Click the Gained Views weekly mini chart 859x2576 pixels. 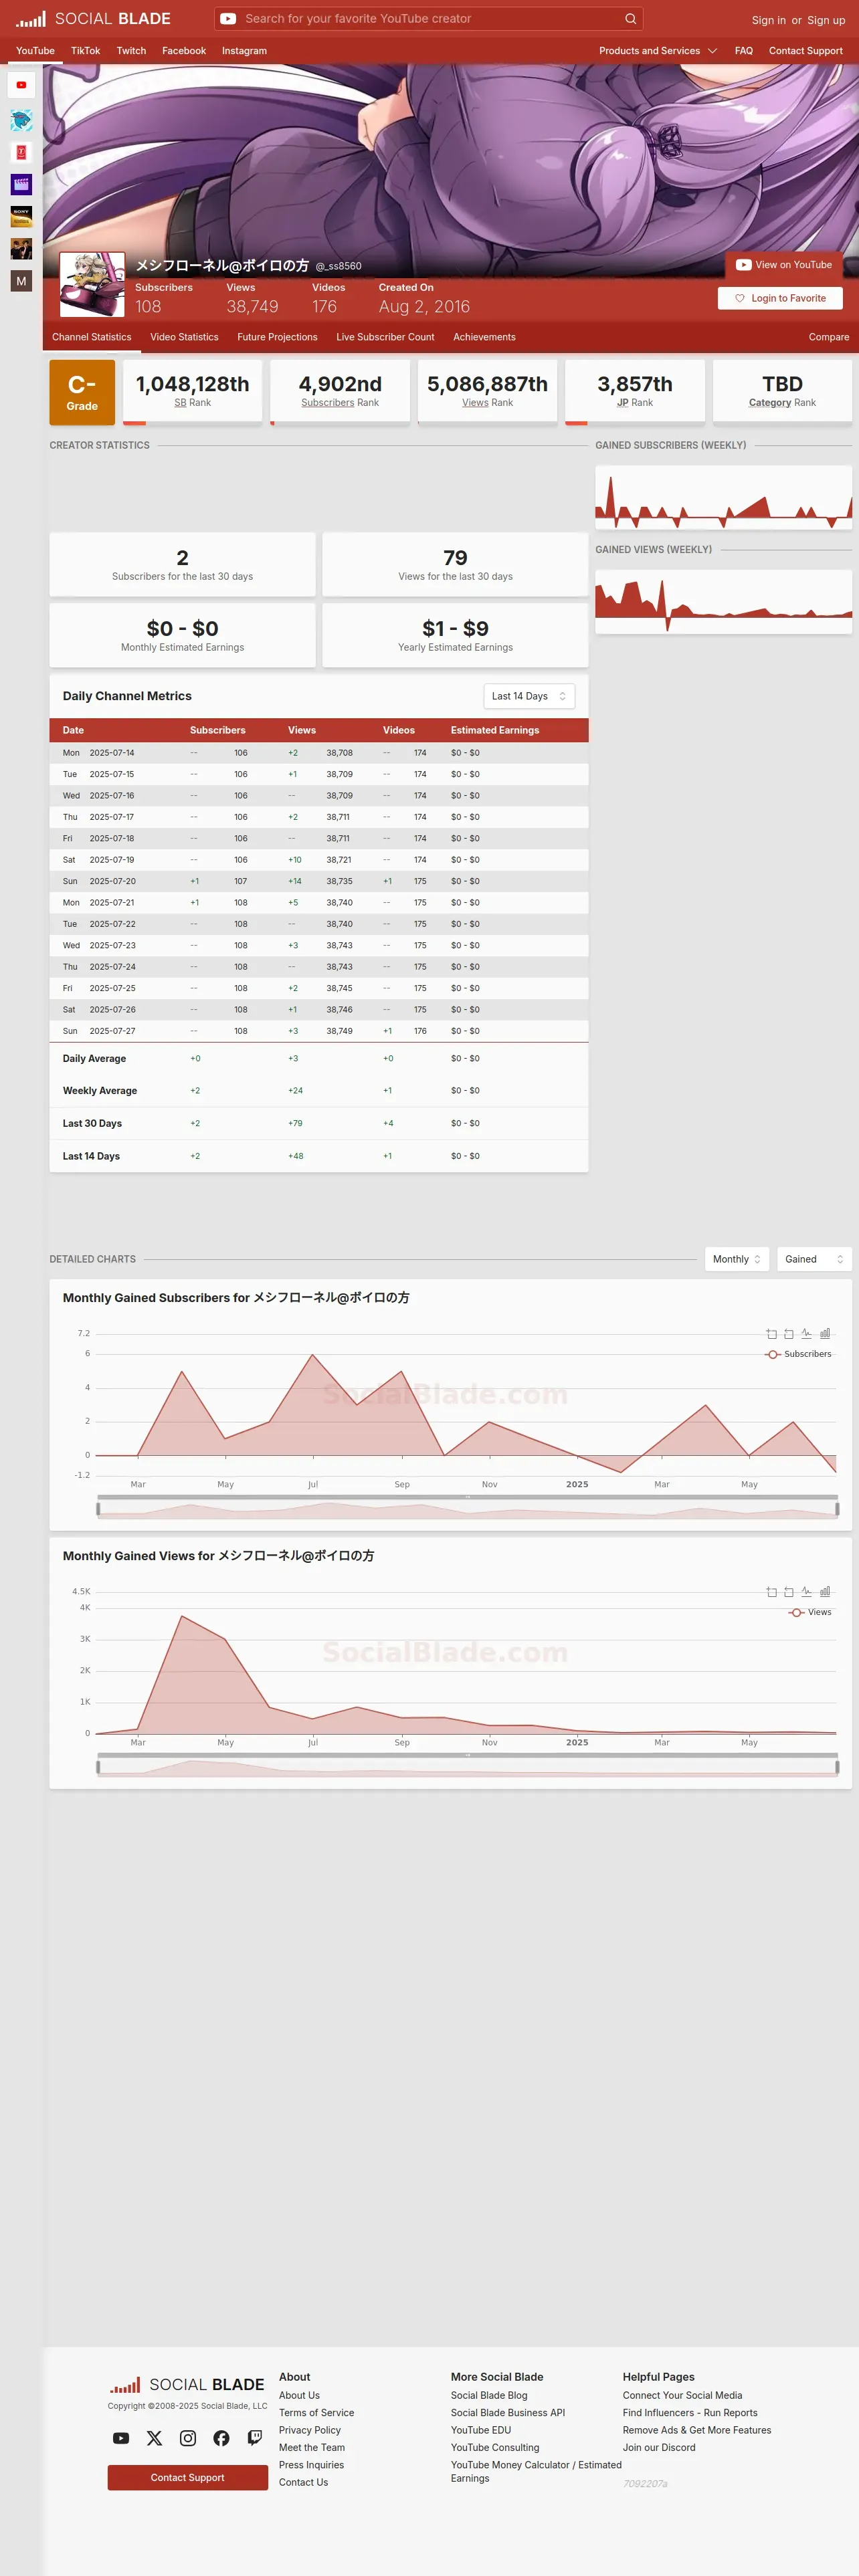pyautogui.click(x=724, y=601)
